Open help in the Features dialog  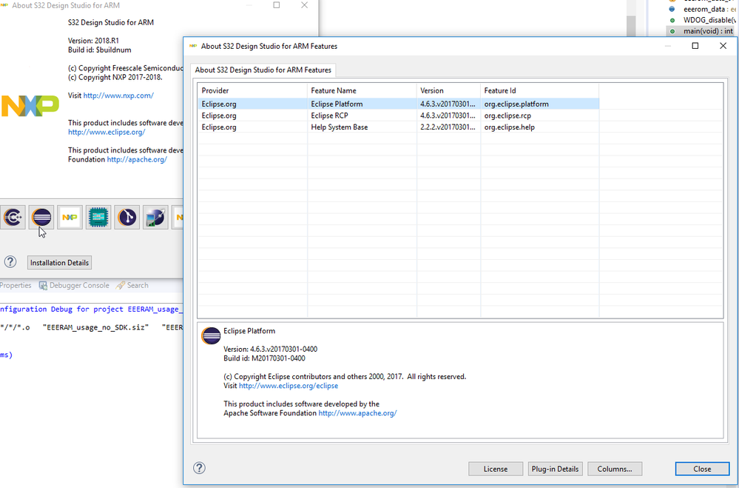tap(200, 468)
